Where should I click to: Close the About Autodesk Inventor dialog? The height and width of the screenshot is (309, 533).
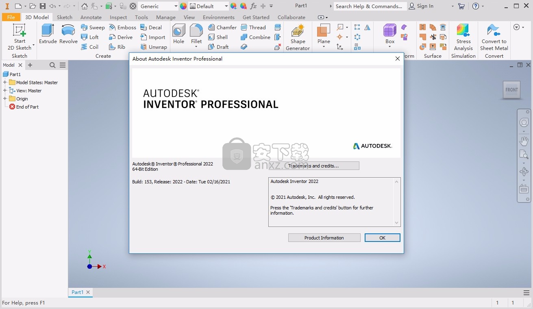pos(398,59)
